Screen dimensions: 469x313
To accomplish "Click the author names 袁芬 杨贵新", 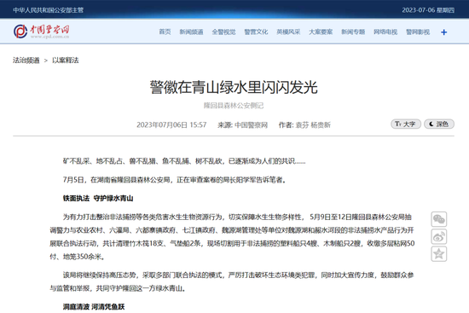I will pos(313,125).
